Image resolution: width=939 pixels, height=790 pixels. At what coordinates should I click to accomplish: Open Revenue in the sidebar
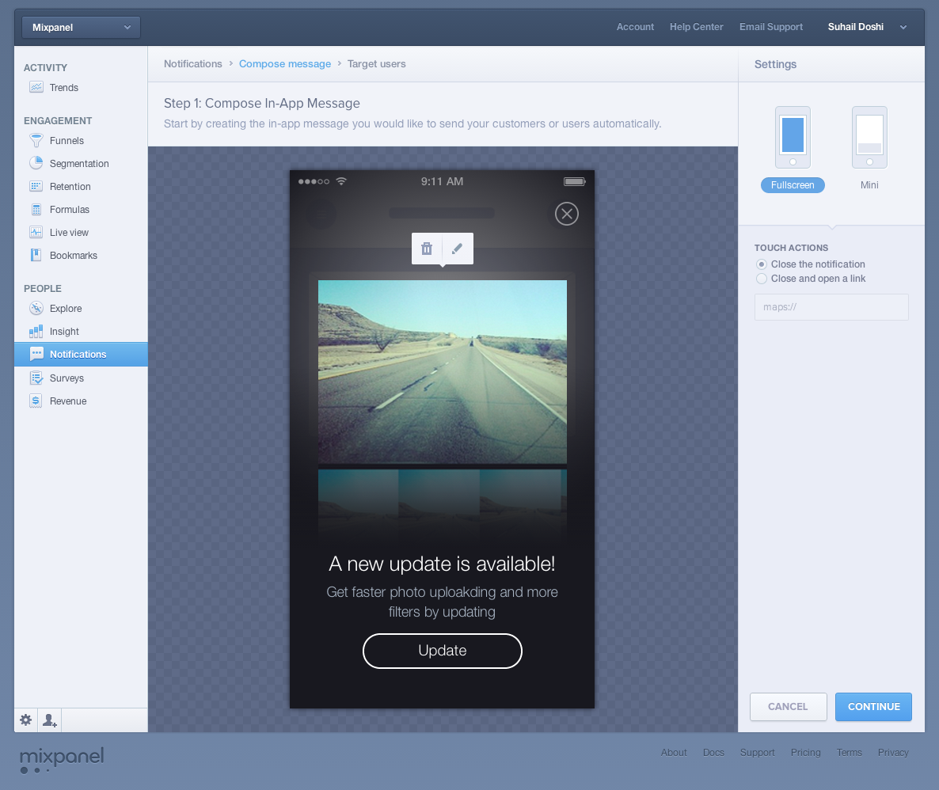coord(68,401)
